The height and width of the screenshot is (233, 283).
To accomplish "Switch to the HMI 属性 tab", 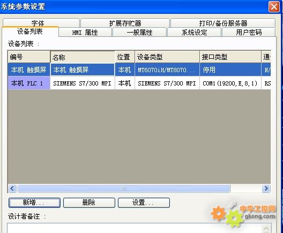I will point(85,33).
